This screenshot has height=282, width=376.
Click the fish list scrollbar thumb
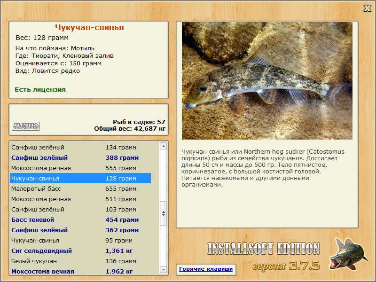click(163, 213)
